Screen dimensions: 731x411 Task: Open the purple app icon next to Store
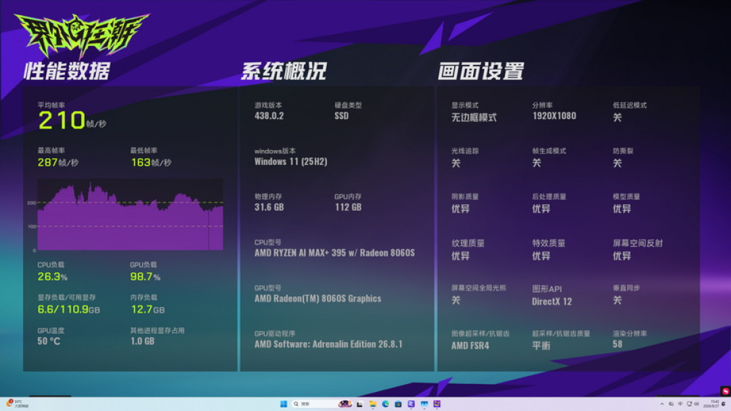(x=412, y=404)
